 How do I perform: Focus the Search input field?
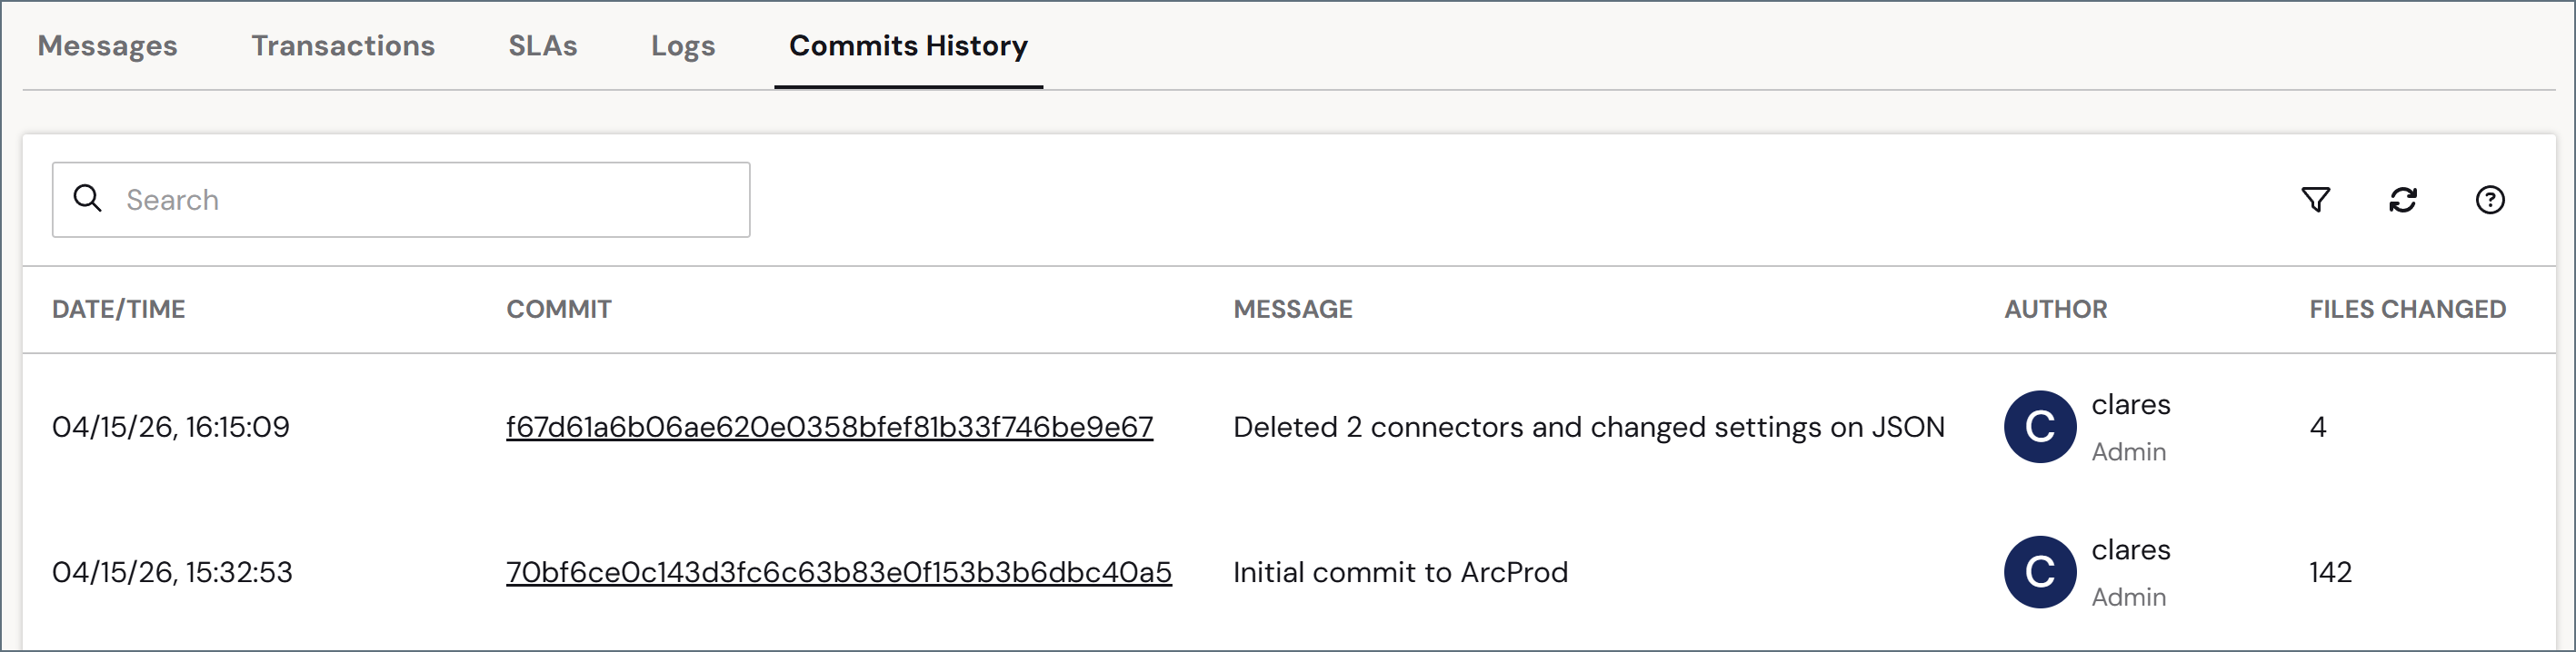[401, 200]
